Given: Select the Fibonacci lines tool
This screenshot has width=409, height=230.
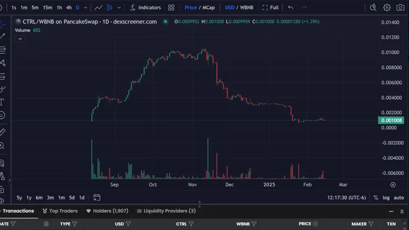Looking at the screenshot, I should coord(2,50).
